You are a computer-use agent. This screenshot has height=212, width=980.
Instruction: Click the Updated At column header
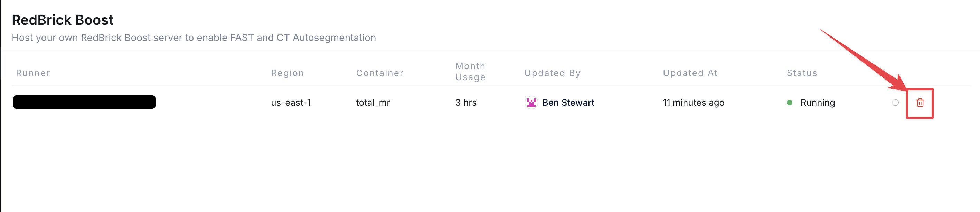point(690,73)
